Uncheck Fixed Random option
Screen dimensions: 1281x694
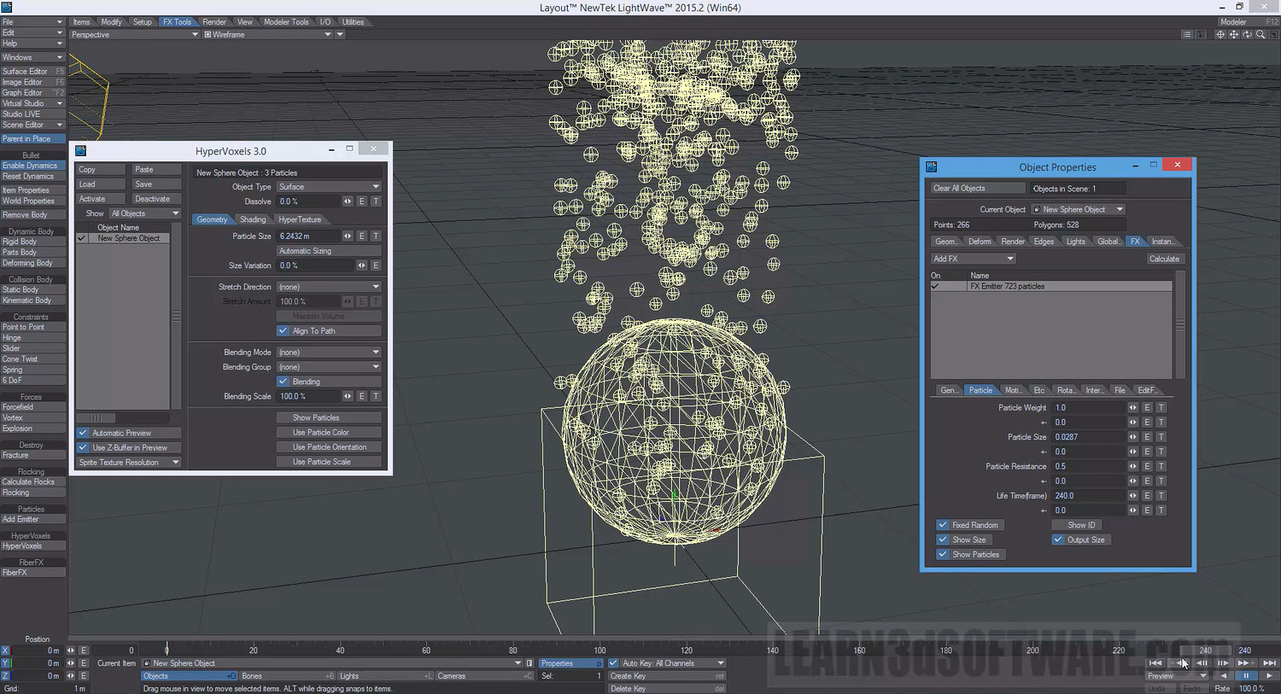[x=943, y=525]
